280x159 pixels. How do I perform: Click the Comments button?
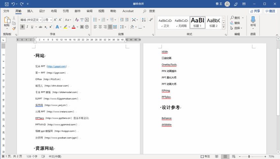(270, 11)
